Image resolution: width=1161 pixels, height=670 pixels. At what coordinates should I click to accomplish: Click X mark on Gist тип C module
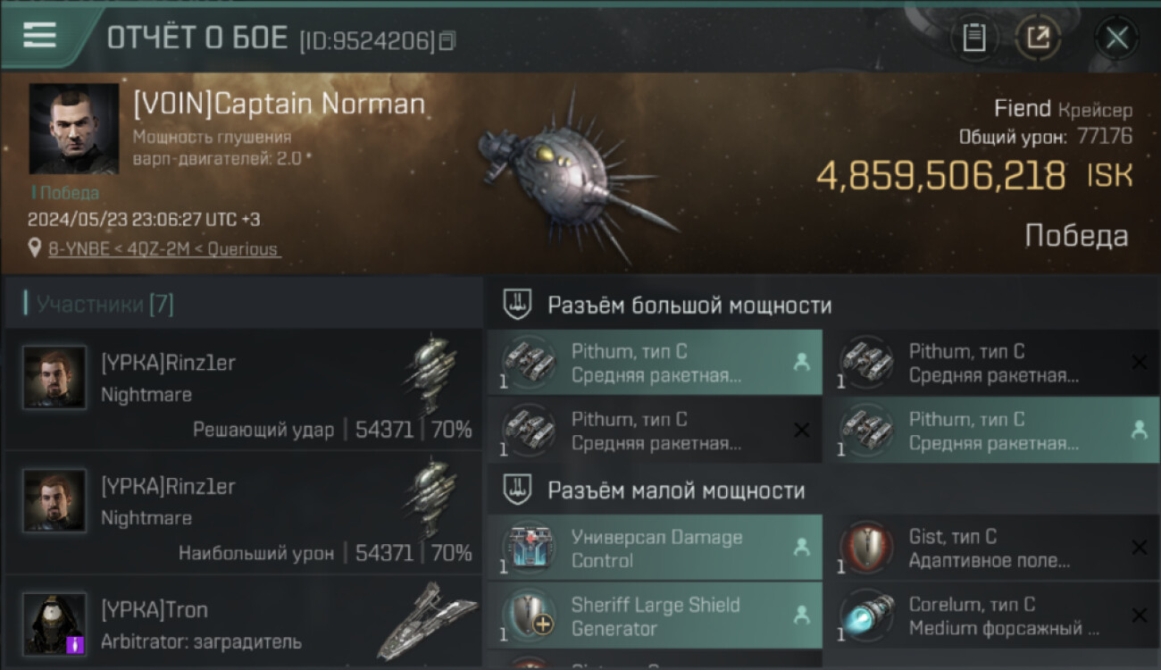1139,548
